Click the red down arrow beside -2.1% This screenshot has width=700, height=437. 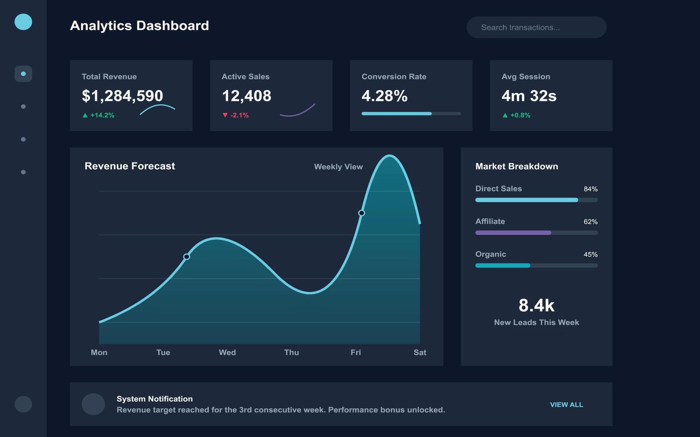[x=225, y=115]
